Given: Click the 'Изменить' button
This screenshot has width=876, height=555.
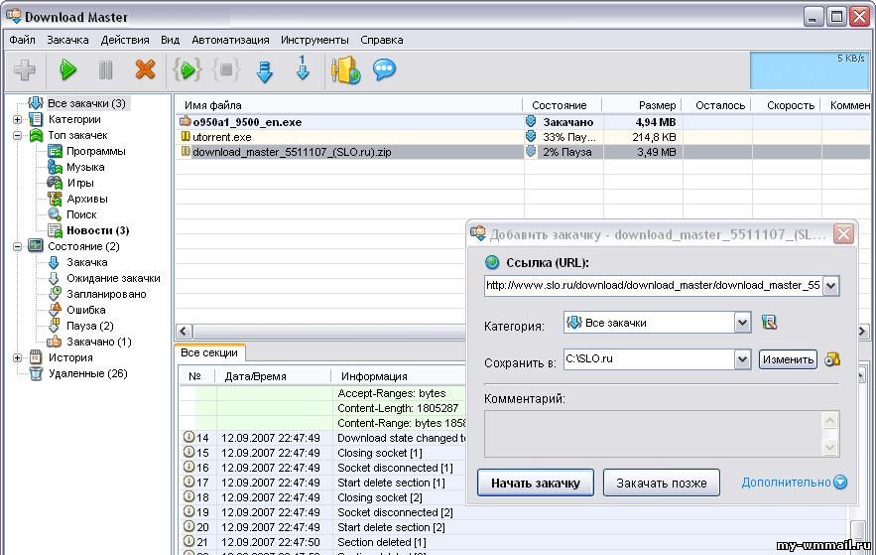Looking at the screenshot, I should 788,359.
